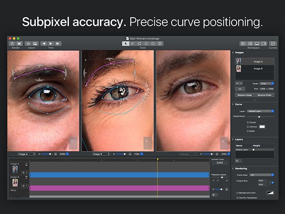
Task: Collapse the Rendering section
Action: pyautogui.click(x=233, y=169)
